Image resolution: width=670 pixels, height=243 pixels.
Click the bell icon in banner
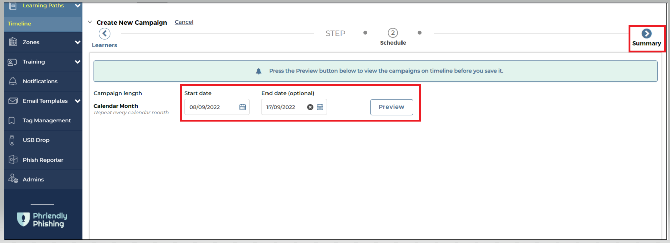click(259, 71)
